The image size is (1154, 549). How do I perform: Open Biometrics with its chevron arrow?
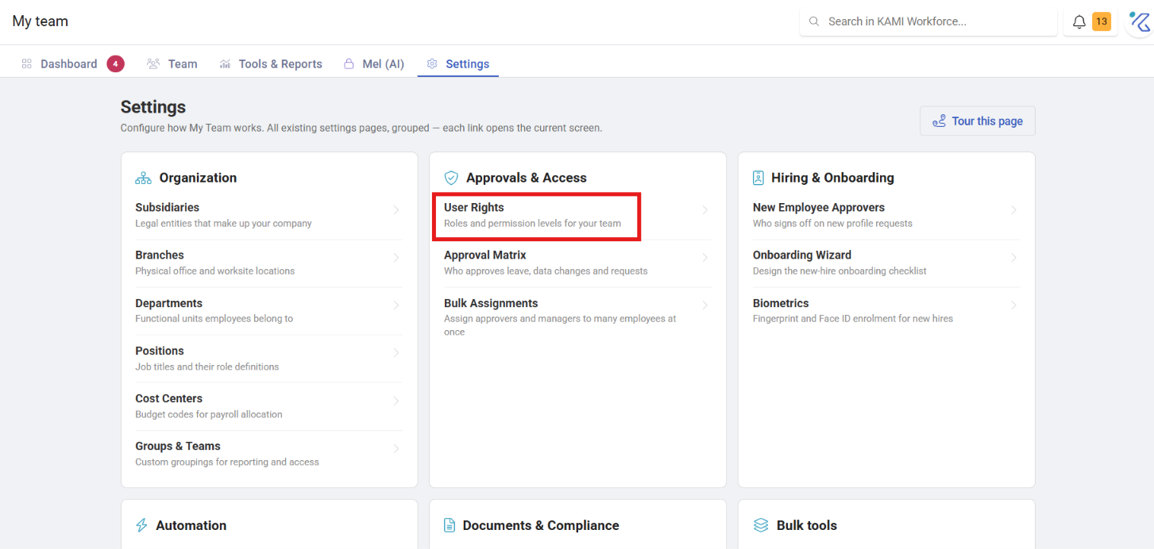click(1014, 305)
